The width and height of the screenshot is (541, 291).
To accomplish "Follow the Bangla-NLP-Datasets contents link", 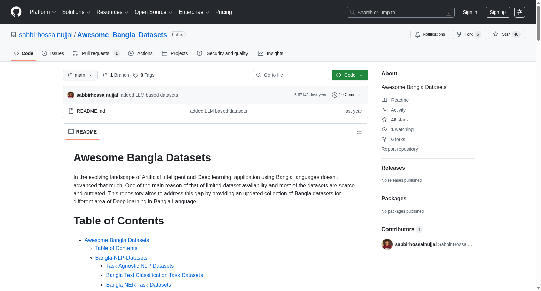I will click(121, 258).
